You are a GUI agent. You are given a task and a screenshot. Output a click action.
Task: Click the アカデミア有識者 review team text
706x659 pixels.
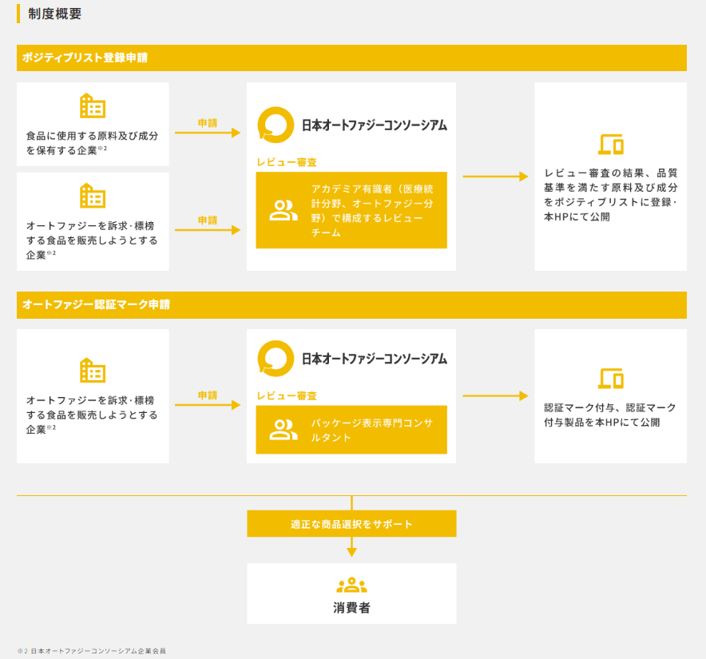click(x=372, y=210)
